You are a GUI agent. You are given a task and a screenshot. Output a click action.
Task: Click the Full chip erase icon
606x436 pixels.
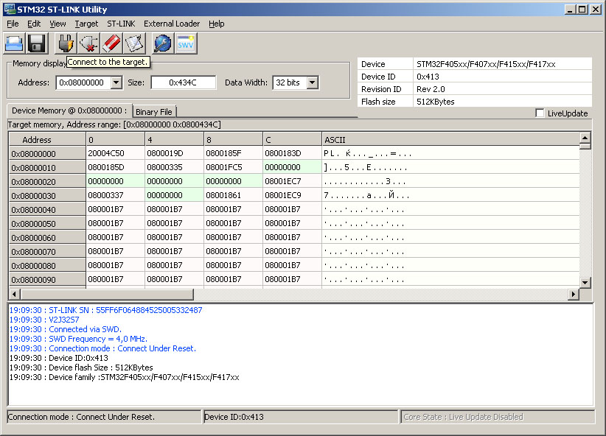click(111, 43)
